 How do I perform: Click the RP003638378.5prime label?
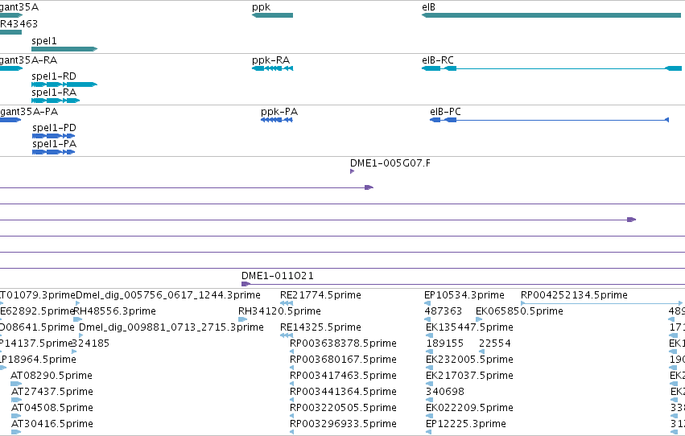[x=344, y=343]
